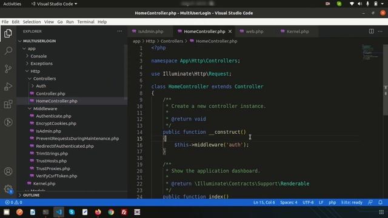The width and height of the screenshot is (388, 218).
Task: Switch to the Kernel.php editor tab
Action: pos(298,31)
